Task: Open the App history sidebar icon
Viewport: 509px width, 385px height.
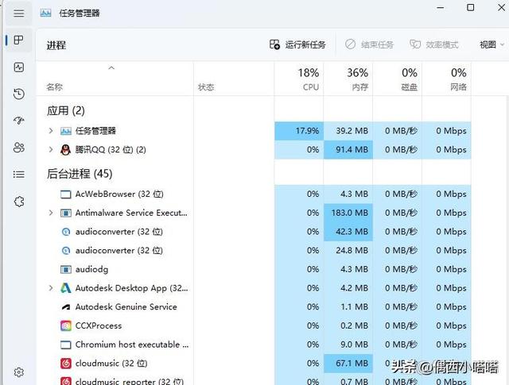Action: [19, 94]
